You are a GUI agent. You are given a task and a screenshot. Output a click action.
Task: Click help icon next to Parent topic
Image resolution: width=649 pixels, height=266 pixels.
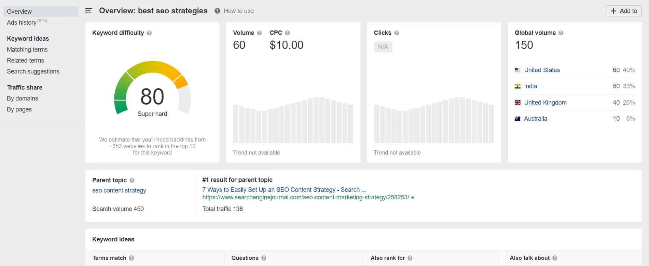(132, 180)
